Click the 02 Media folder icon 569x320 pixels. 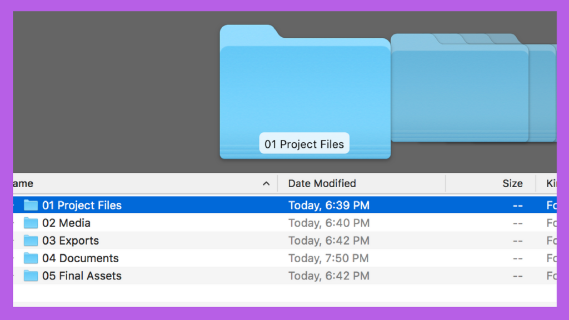(31, 223)
